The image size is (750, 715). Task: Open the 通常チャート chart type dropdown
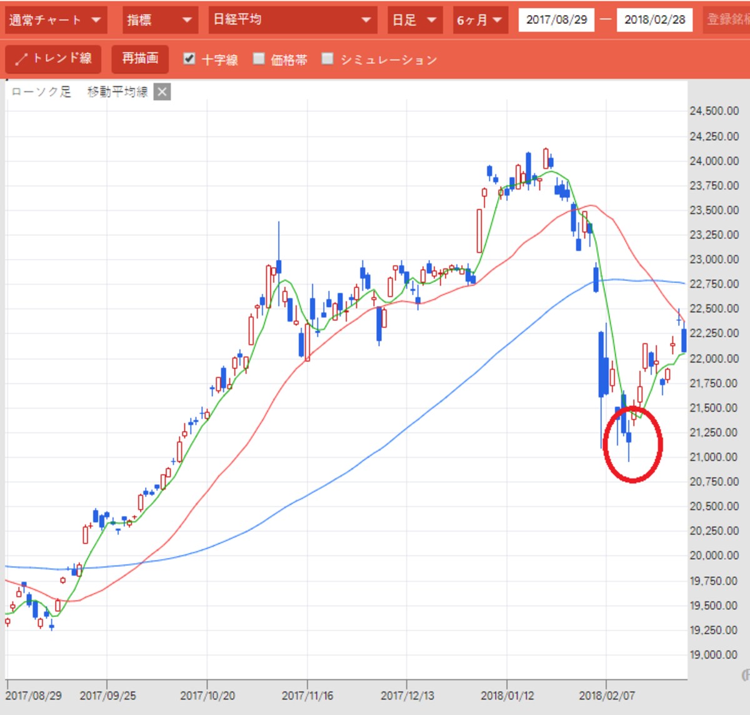pyautogui.click(x=56, y=20)
